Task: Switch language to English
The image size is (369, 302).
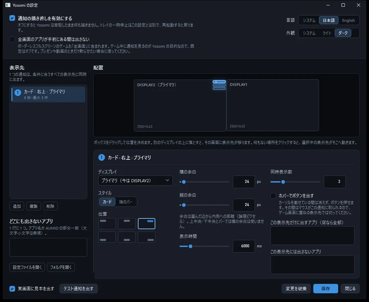Action: click(x=348, y=20)
